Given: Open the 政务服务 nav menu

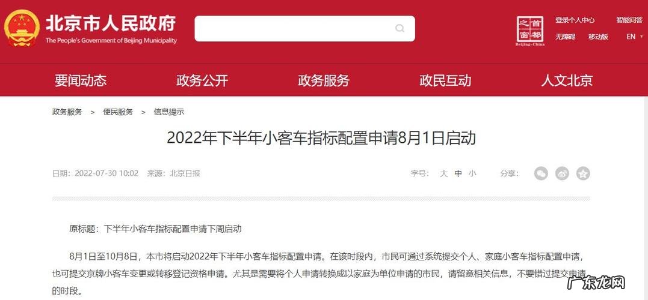Looking at the screenshot, I should click(x=324, y=80).
